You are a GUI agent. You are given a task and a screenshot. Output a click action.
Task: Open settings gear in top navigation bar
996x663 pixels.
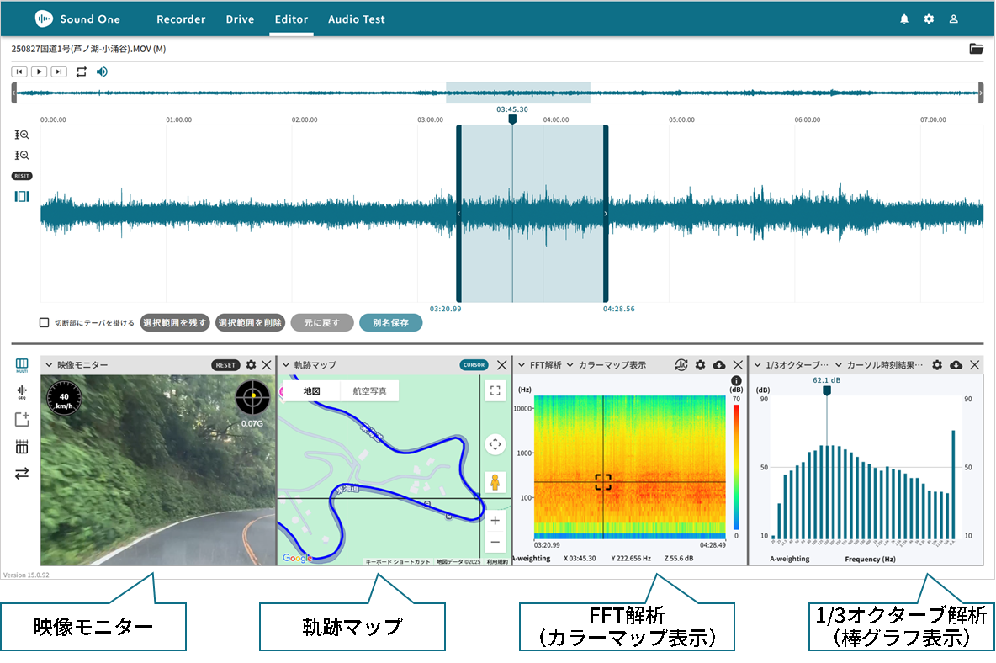929,19
